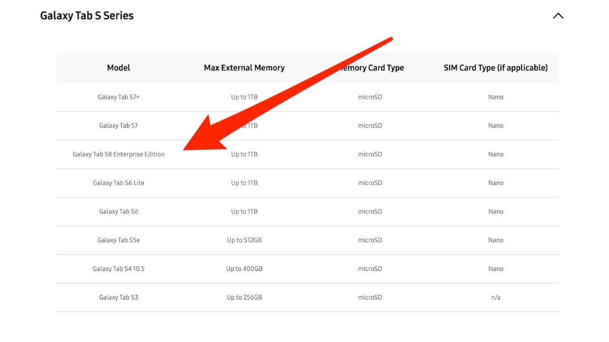Click the Model column header
This screenshot has height=342, width=609.
[x=118, y=68]
